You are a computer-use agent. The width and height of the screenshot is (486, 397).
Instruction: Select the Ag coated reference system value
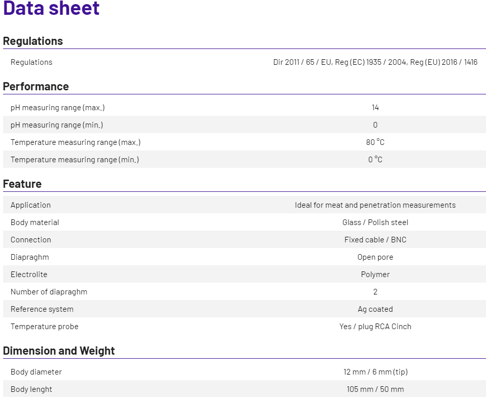click(x=375, y=309)
